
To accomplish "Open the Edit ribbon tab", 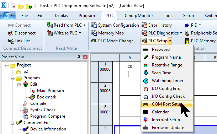I will tap(41, 16).
